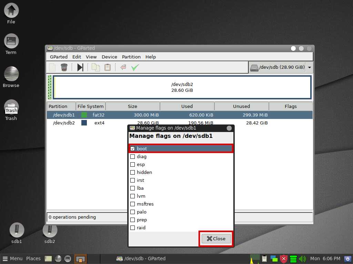
Task: Close the Manage flags dialog
Action: 216,239
